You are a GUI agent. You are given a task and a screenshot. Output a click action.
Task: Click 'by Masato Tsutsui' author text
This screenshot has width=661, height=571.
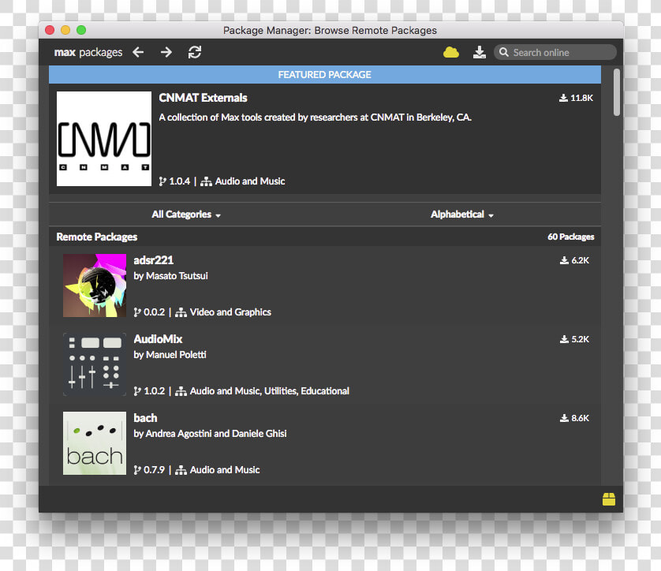coord(170,276)
